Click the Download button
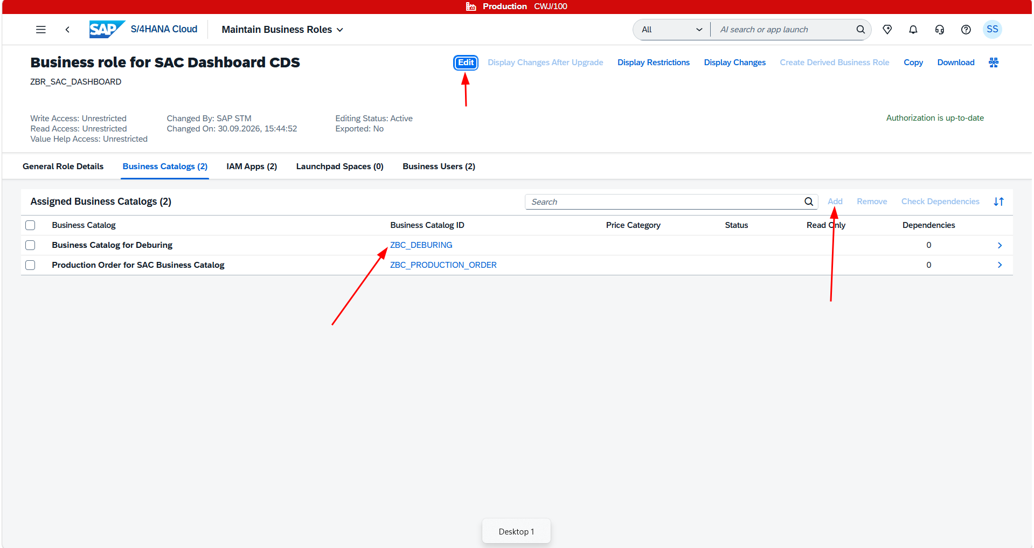 click(956, 63)
